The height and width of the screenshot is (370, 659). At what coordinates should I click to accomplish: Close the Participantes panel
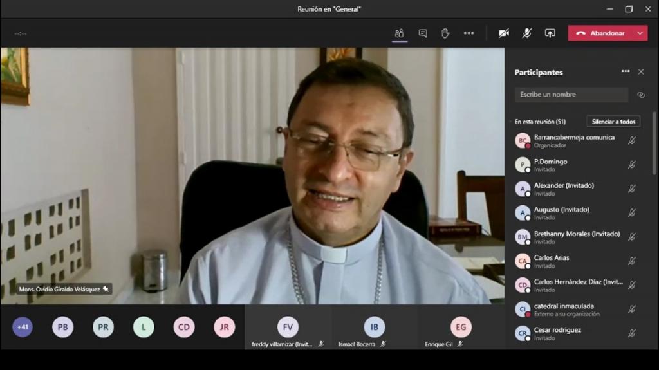pos(640,72)
